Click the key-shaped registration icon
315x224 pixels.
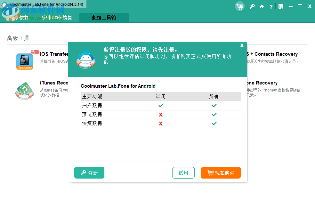point(252,6)
